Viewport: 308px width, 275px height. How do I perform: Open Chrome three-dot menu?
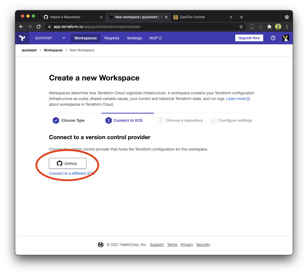pos(287,27)
